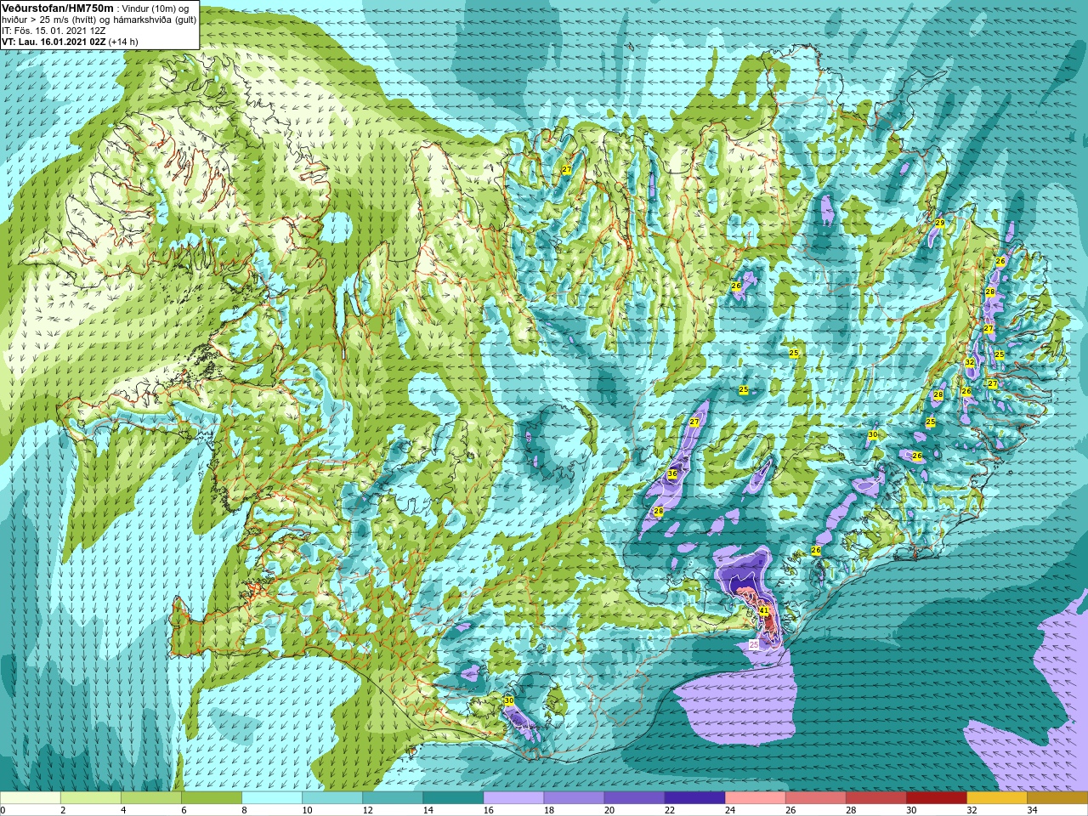Click the 'VT: Lau. 16.01.2021 02Z (+14 h)' line

70,41
